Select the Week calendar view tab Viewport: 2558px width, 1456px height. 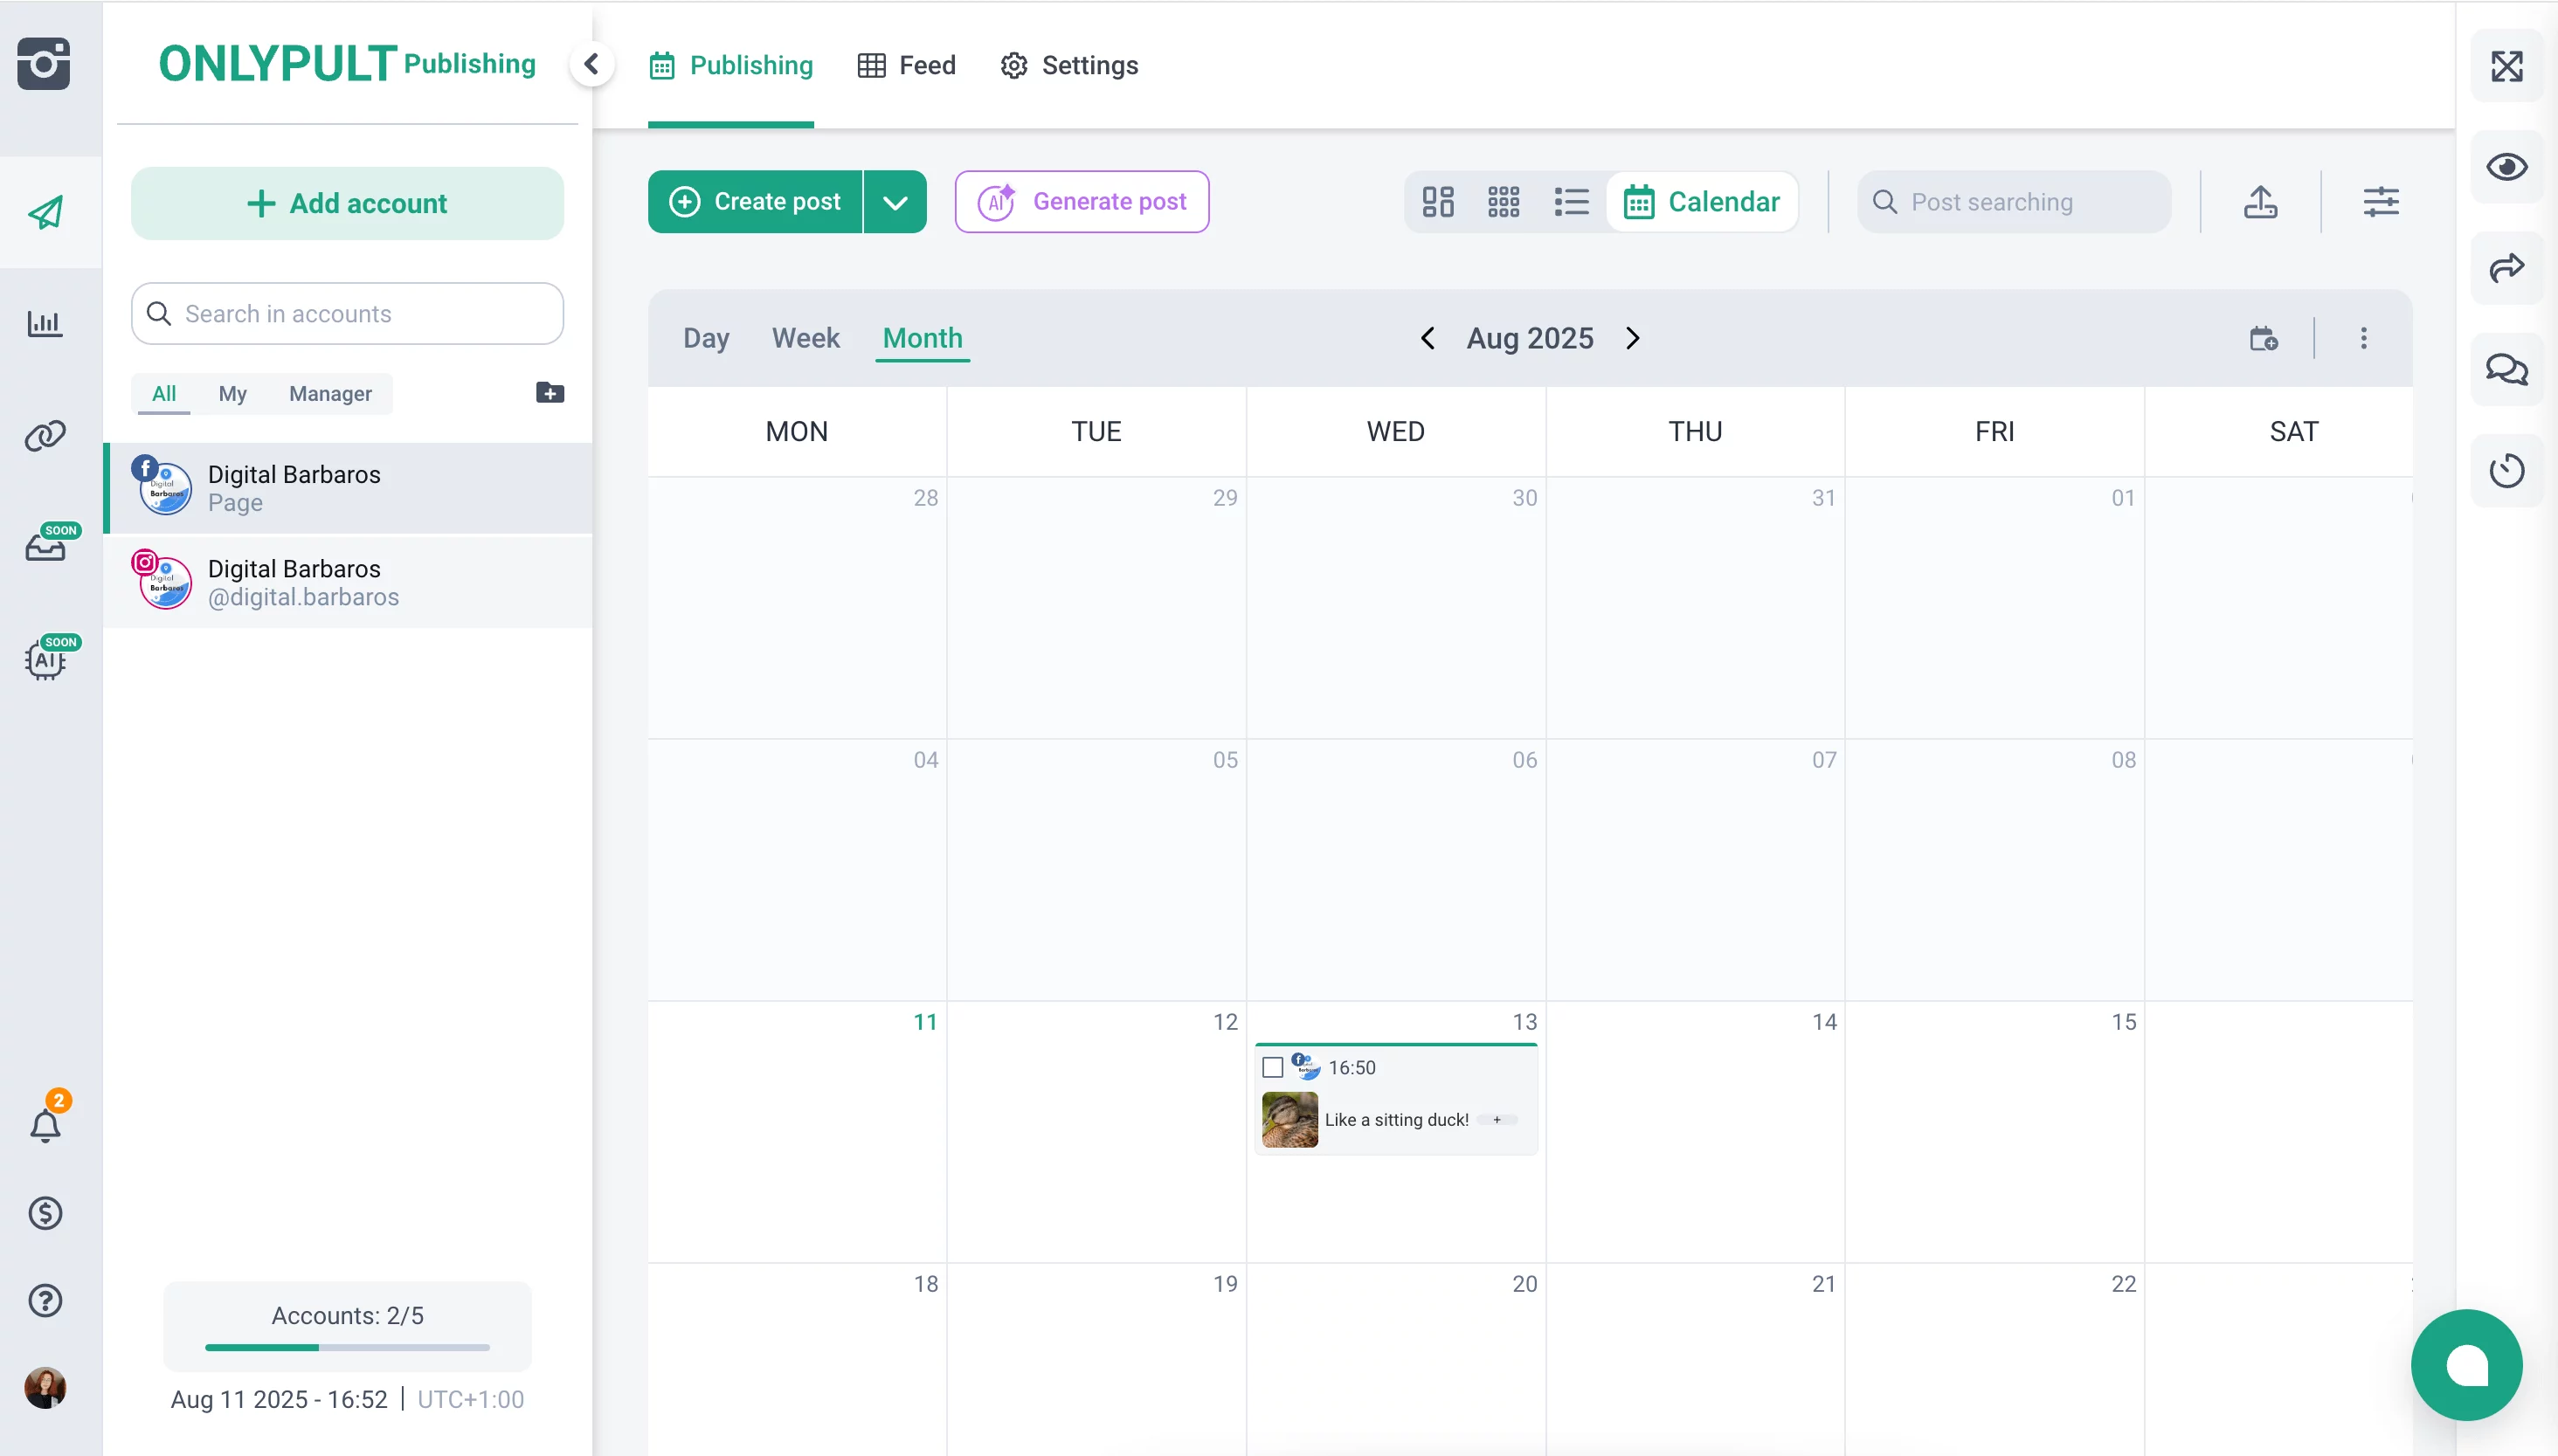coord(805,338)
